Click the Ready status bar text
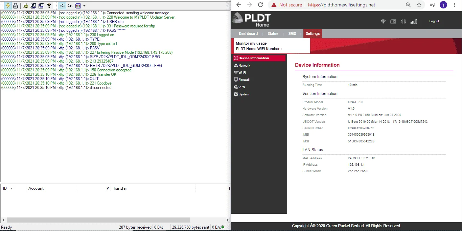This screenshot has height=231, width=462. (6, 227)
